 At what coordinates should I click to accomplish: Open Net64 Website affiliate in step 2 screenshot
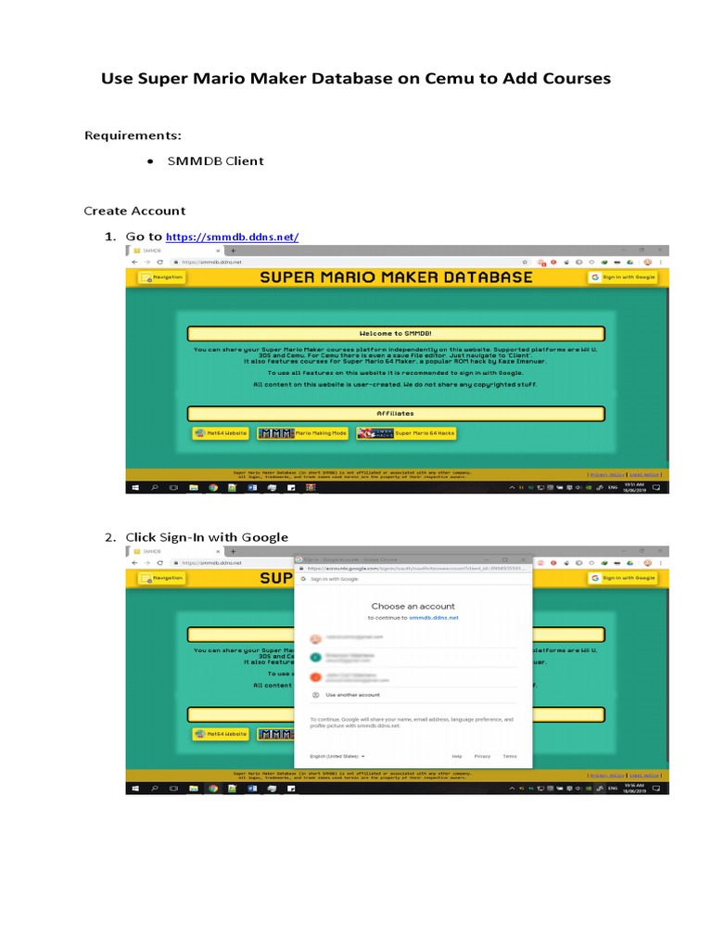tap(221, 734)
